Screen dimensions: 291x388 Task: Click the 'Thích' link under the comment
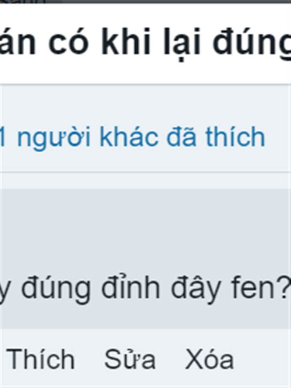click(x=41, y=359)
